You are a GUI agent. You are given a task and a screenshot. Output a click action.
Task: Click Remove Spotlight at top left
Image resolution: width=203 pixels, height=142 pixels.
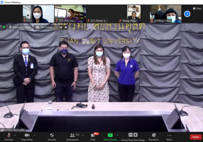(x=20, y=27)
